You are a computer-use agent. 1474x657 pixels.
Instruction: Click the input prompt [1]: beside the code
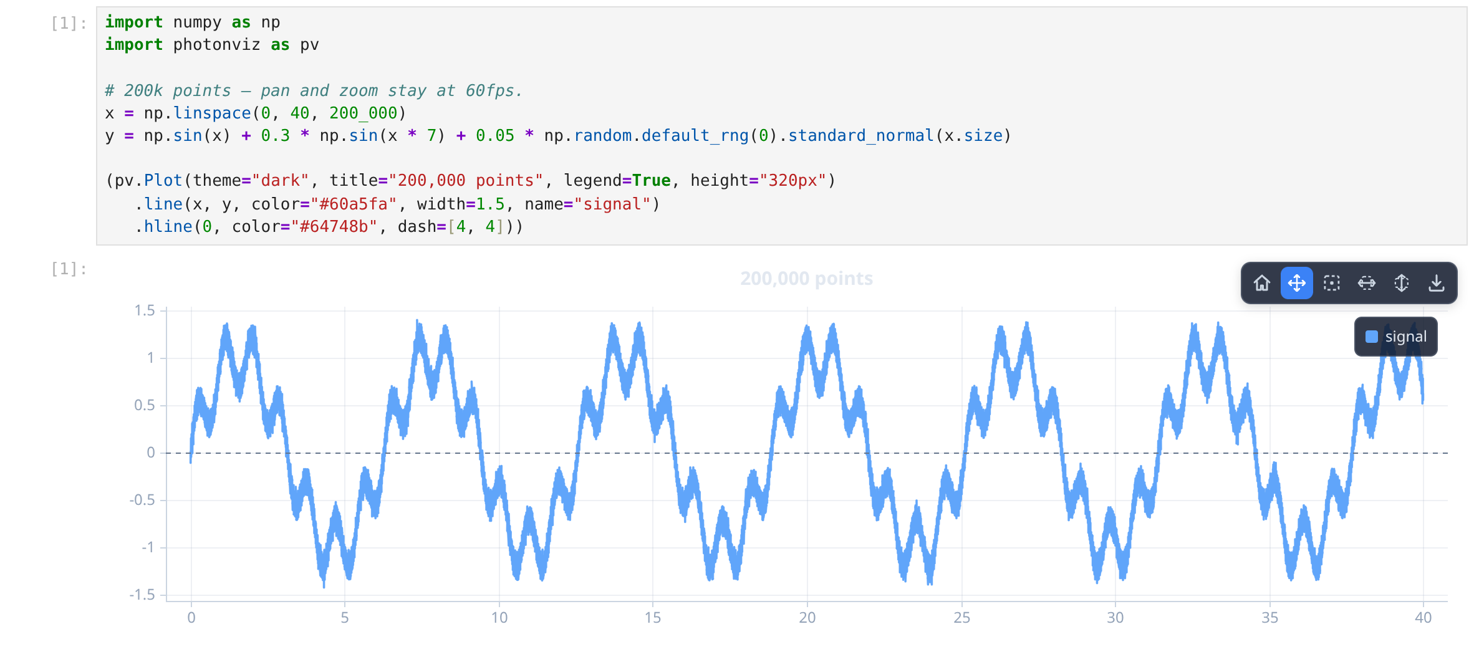point(69,23)
